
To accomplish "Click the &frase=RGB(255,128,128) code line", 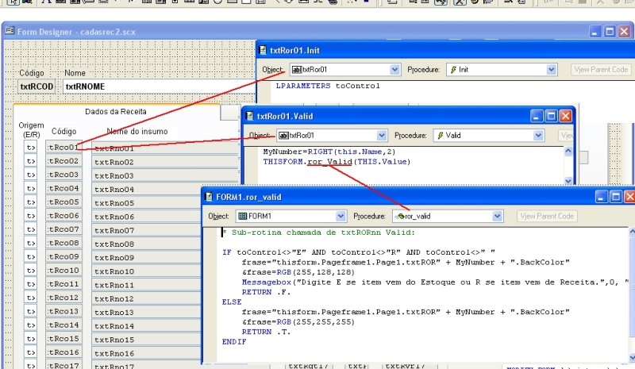I will click(298, 272).
